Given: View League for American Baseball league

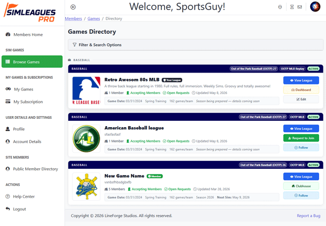Looking at the screenshot, I should pyautogui.click(x=301, y=128).
